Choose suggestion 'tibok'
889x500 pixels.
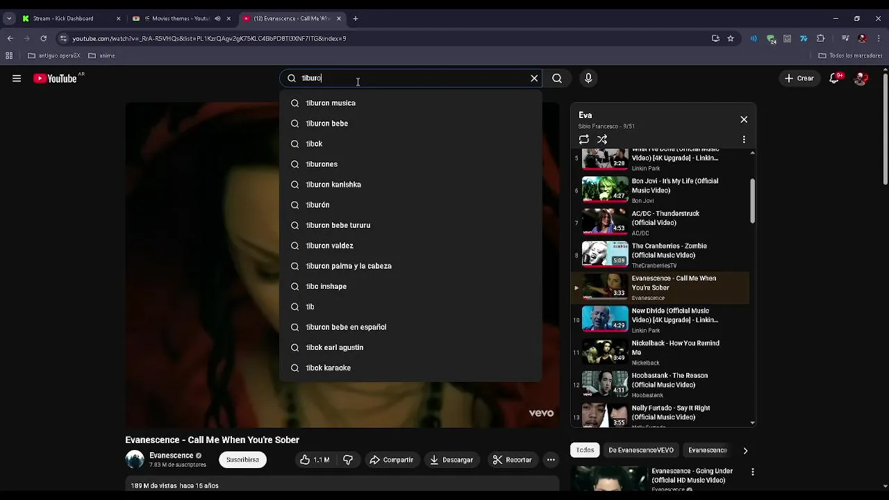pos(410,144)
